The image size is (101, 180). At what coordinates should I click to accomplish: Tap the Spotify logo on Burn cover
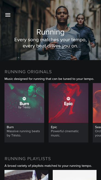tap(24, 98)
